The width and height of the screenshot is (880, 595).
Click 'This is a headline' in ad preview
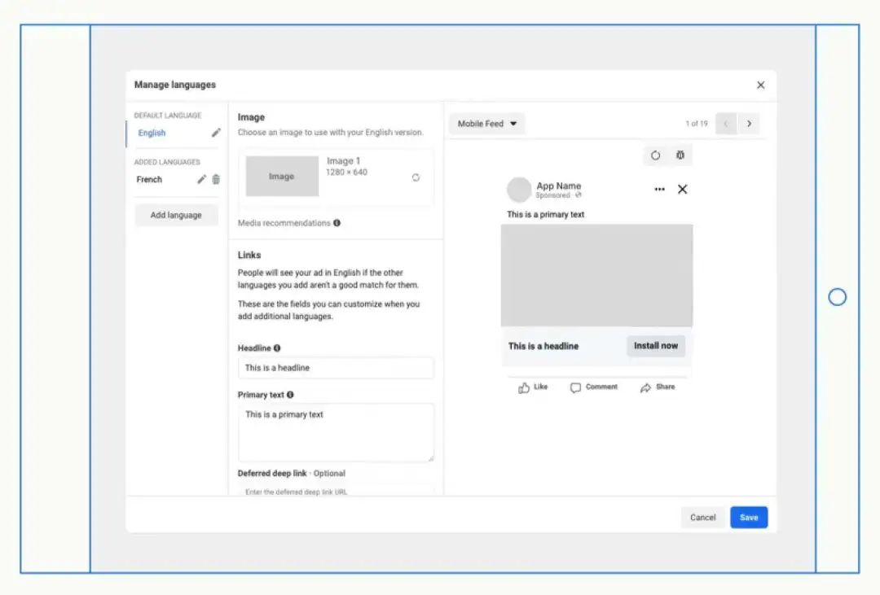(x=543, y=346)
